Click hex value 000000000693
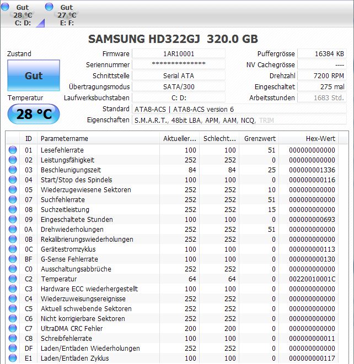This screenshot has height=364, width=354. coord(312,219)
